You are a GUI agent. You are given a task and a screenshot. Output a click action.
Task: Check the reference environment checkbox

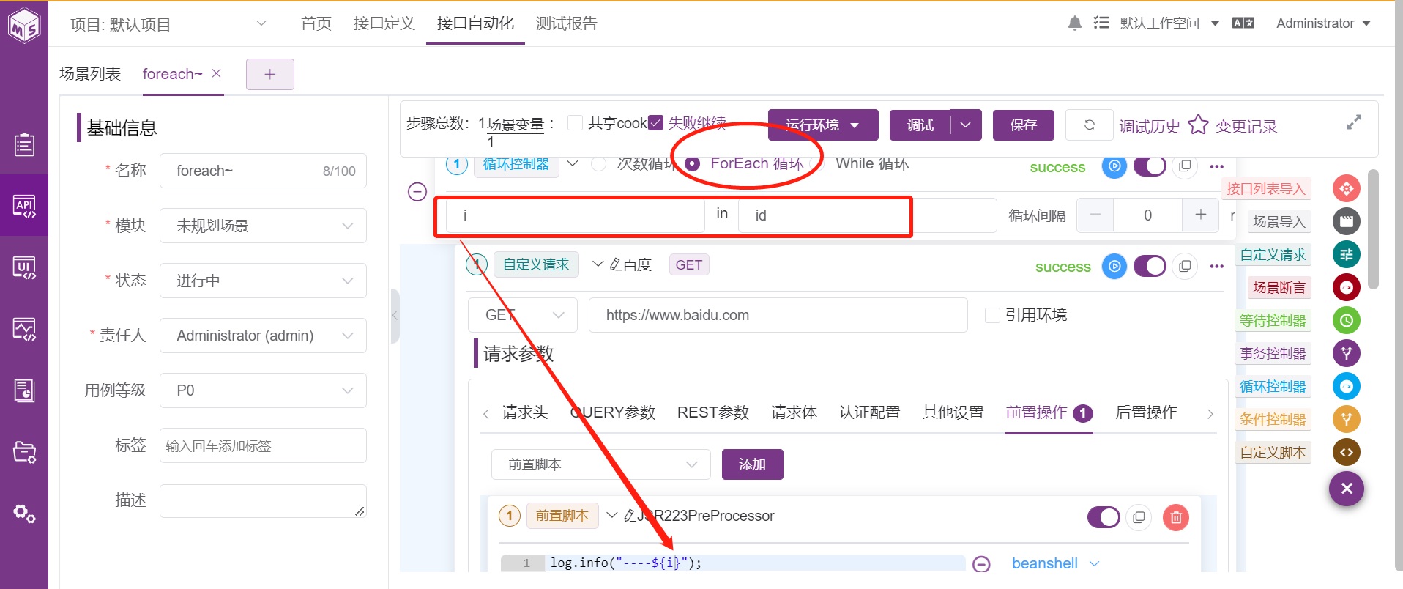pyautogui.click(x=993, y=315)
